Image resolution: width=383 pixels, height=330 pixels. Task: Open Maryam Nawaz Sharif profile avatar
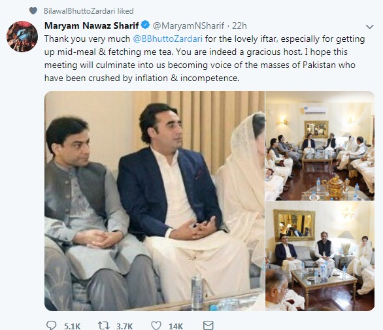[22, 37]
